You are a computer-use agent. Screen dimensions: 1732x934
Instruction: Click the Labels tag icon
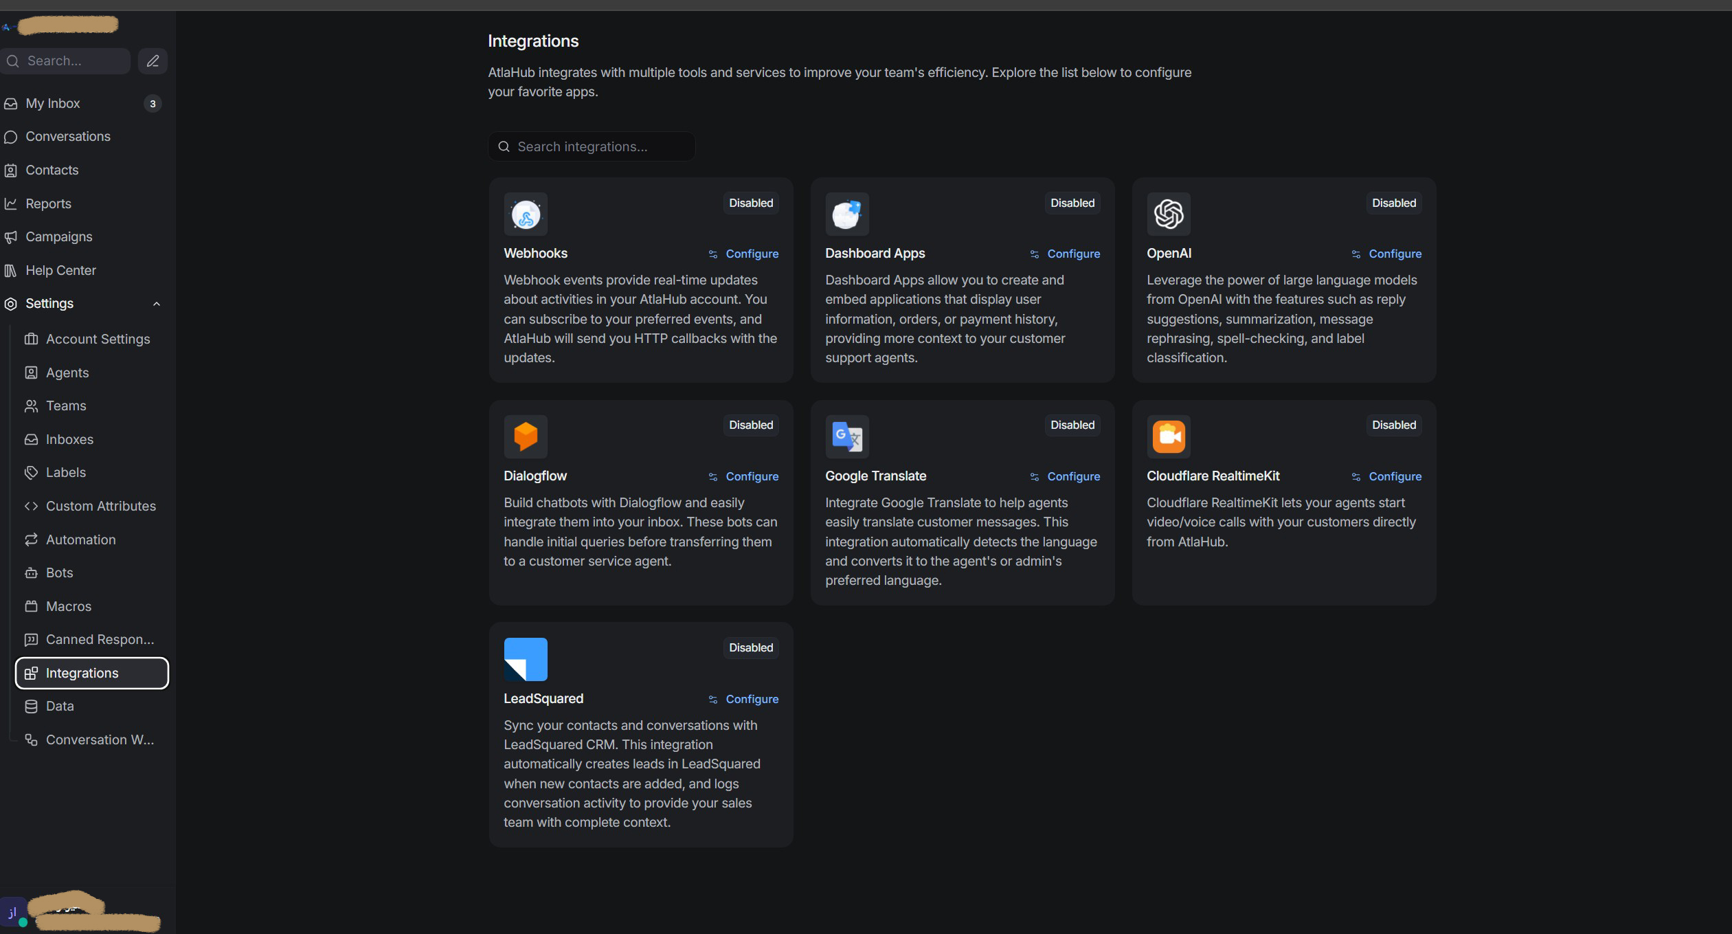coord(31,473)
